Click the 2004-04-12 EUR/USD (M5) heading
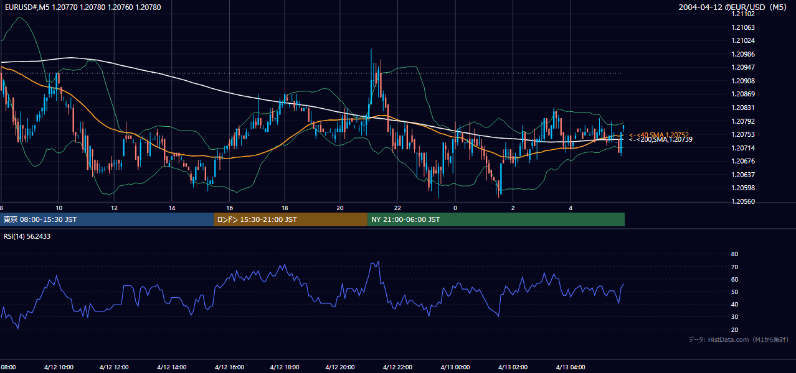The image size is (796, 373). (x=733, y=7)
